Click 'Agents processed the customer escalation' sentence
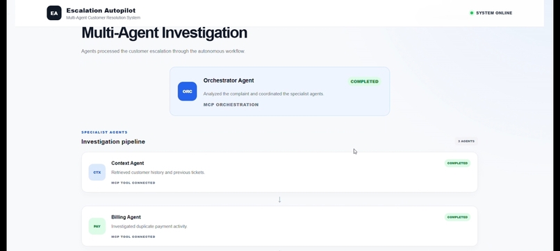Viewport: 560px width, 251px height. pos(163,51)
